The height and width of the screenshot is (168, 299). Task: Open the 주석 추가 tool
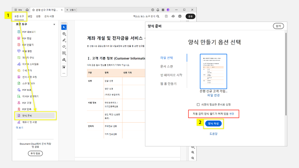pos(25,70)
